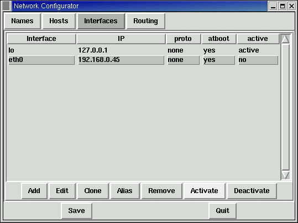
Task: Open the window menu icon in title bar
Action: [x=6, y=6]
